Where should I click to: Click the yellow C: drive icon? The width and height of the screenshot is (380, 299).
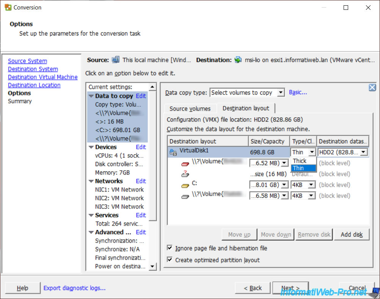pos(185,185)
